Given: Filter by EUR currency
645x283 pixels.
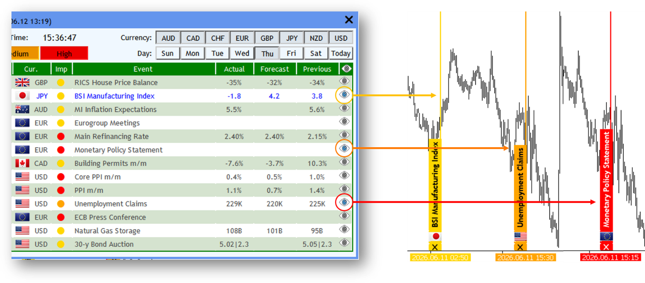Looking at the screenshot, I should pos(242,38).
